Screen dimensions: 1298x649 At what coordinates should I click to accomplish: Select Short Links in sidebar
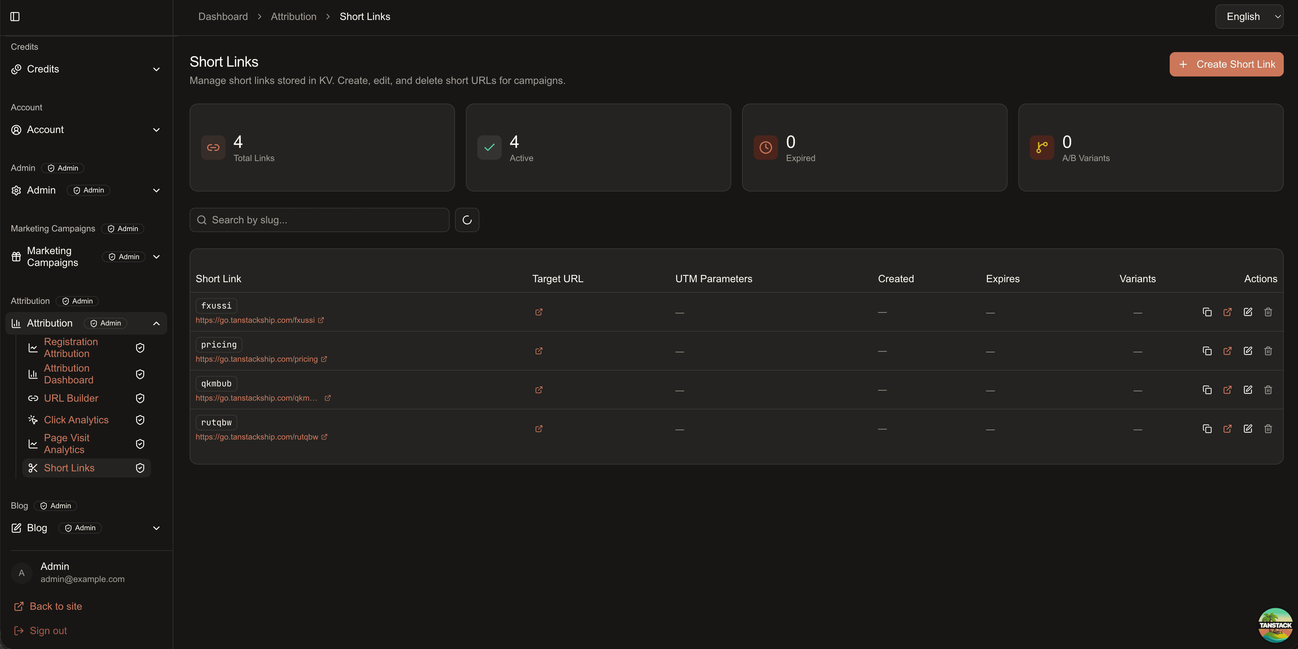[x=87, y=468]
